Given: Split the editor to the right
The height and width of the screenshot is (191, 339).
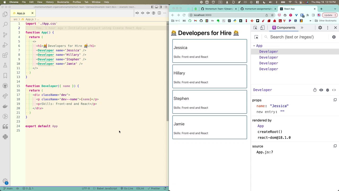Looking at the screenshot, I should 159,13.
